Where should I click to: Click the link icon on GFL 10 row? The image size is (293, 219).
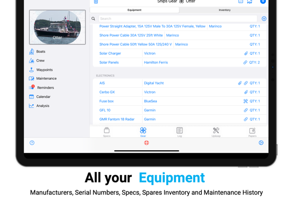click(246, 110)
